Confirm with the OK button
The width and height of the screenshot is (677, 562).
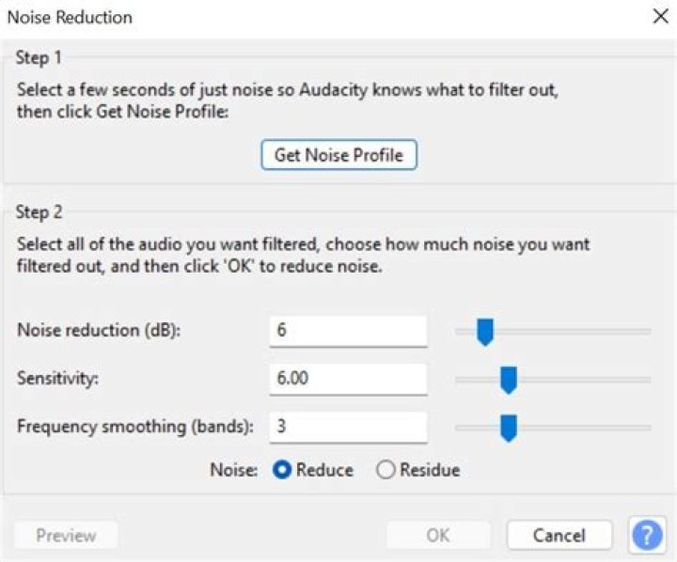coord(438,536)
